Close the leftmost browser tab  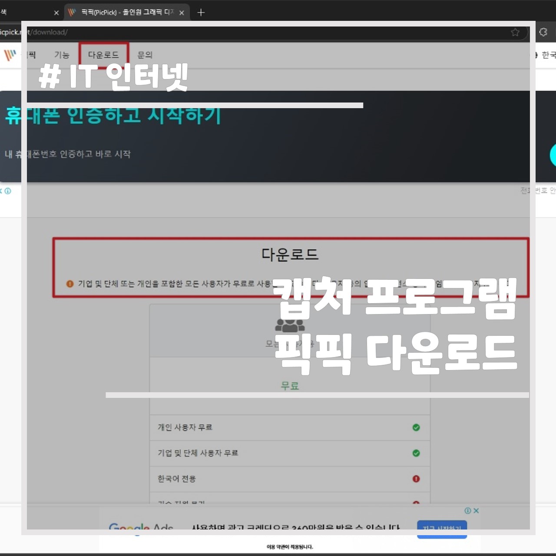56,13
